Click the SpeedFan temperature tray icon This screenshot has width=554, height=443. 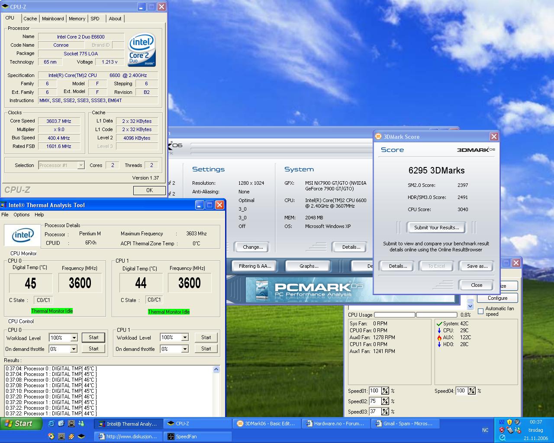pyautogui.click(x=502, y=422)
